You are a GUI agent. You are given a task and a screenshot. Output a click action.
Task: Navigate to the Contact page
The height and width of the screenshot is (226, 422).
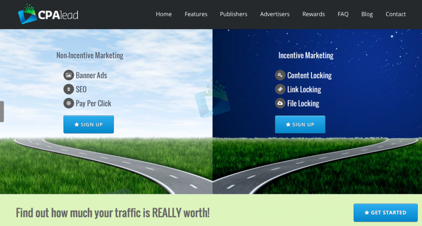[x=396, y=14]
